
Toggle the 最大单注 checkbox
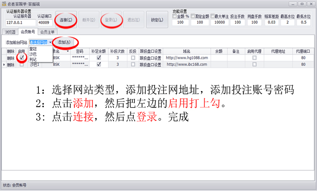[x=213, y=16]
